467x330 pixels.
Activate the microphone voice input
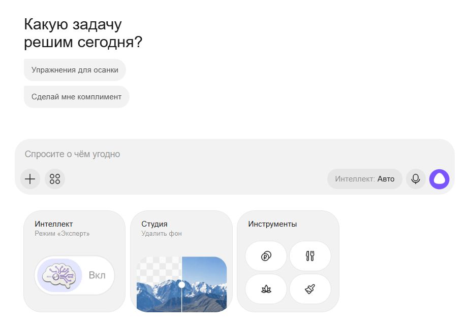(416, 179)
